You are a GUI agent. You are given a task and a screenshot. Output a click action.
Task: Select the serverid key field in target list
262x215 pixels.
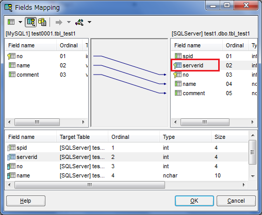pyautogui.click(x=195, y=65)
